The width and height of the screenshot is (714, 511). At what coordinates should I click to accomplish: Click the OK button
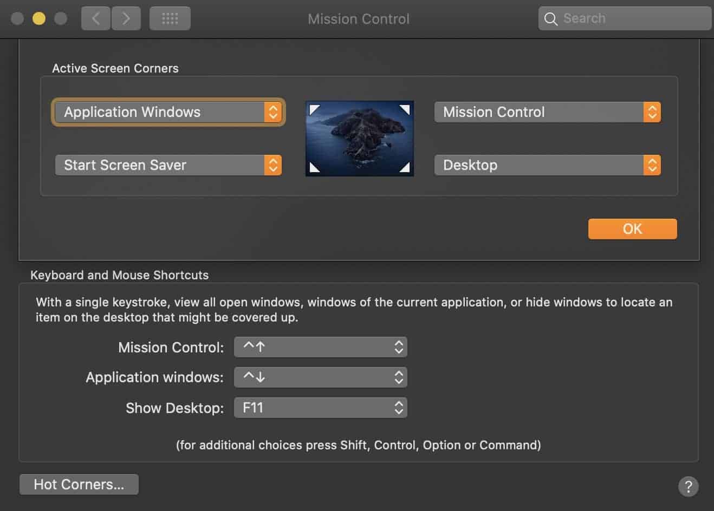pos(632,229)
